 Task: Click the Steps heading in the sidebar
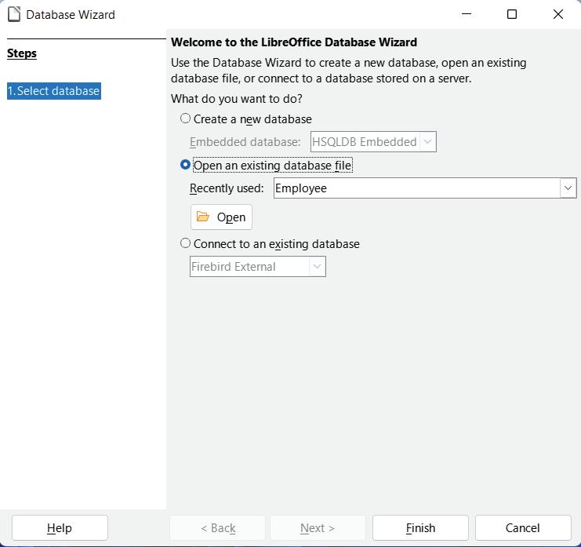(22, 53)
